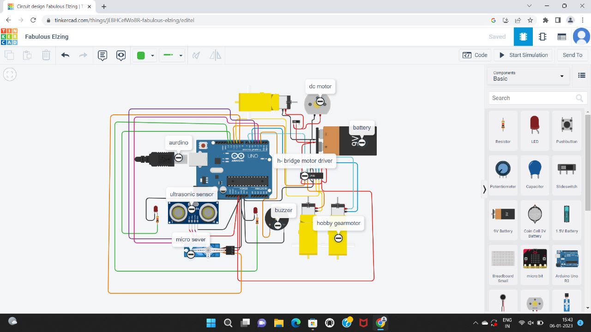This screenshot has width=591, height=332.
Task: Open browser extensions puzzle icon
Action: point(545,20)
